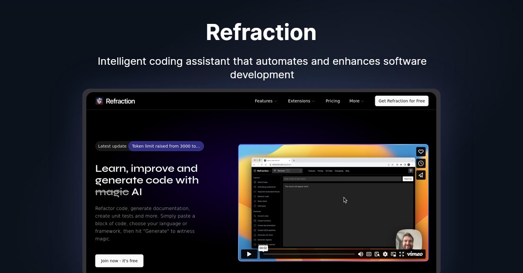Open video settings gear icon
523x273 pixels.
(385, 254)
